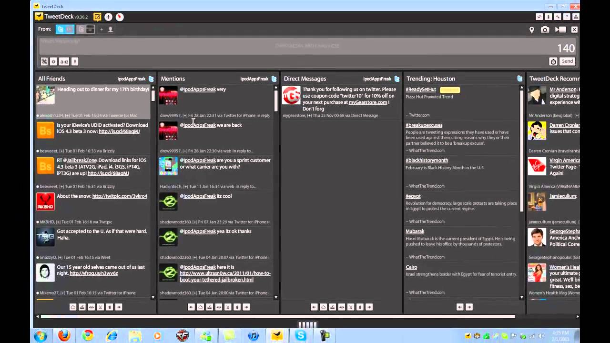This screenshot has height=343, width=610.
Task: Add a new column with plus icon
Action: pyautogui.click(x=109, y=17)
